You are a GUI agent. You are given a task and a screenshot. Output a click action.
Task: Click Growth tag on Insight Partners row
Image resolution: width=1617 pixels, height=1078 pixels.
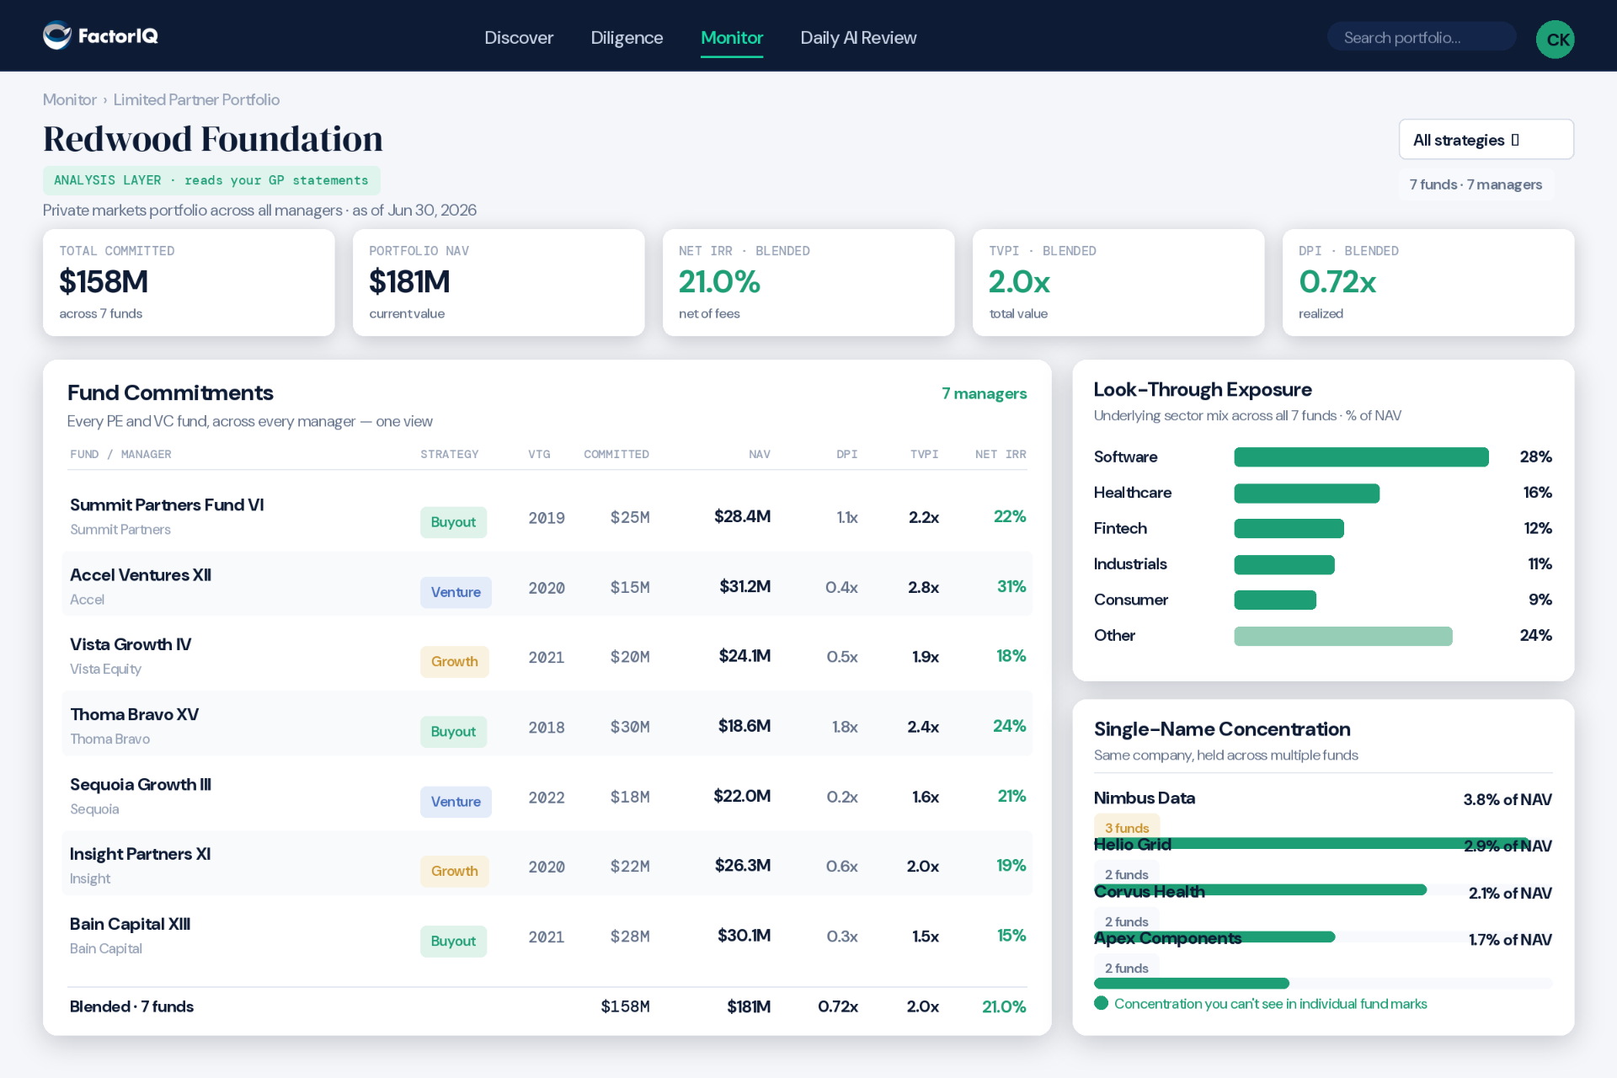click(x=455, y=872)
